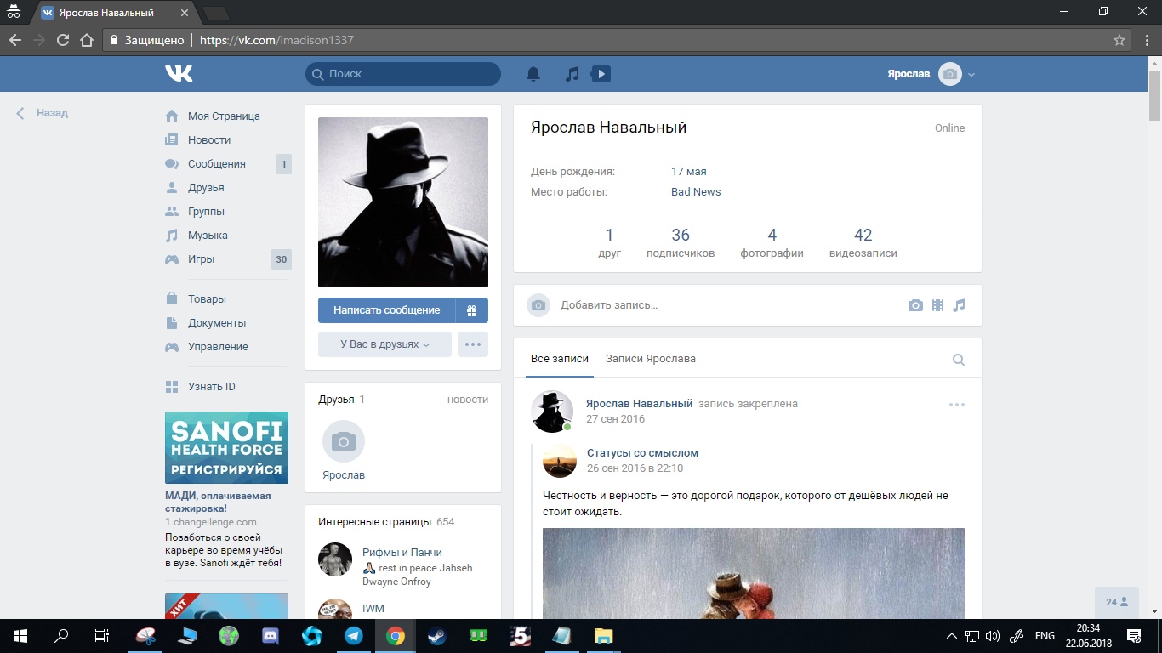
Task: Search wall posts with magnifier icon
Action: [x=959, y=360]
